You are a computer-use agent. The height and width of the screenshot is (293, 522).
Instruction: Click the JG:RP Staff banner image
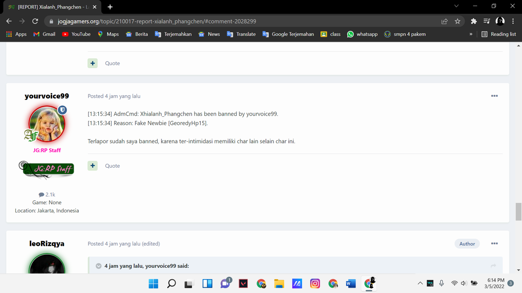pyautogui.click(x=47, y=169)
